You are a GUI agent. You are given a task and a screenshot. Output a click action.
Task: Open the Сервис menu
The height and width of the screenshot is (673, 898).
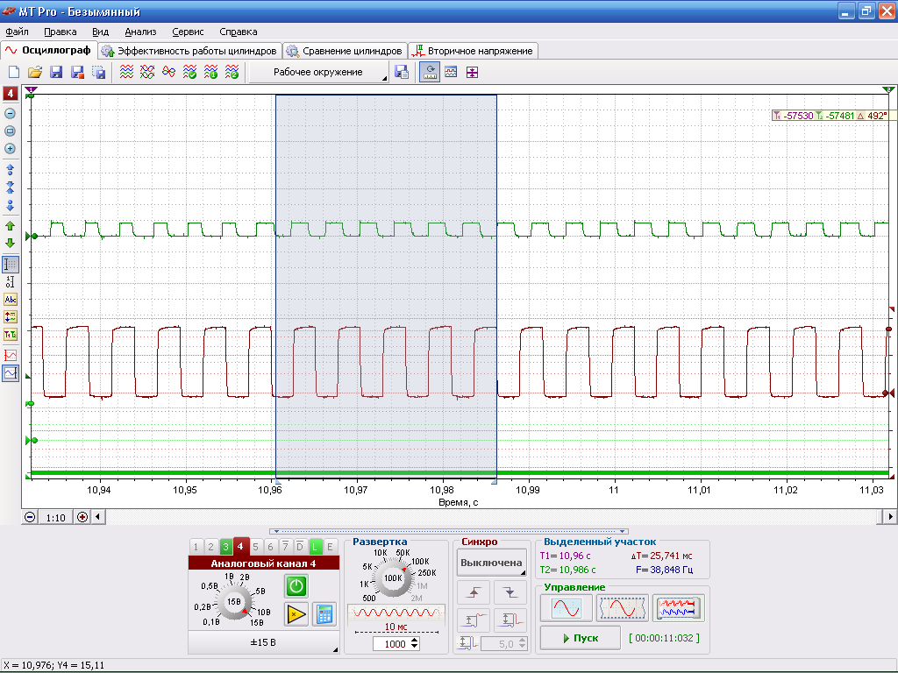(x=188, y=32)
